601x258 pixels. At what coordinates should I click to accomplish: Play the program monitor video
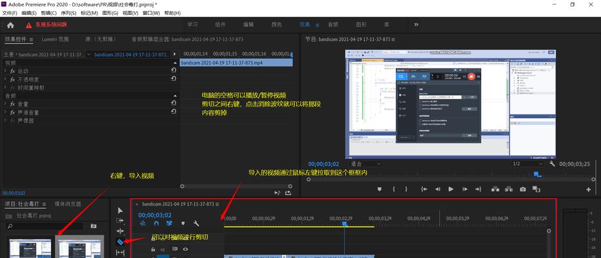(x=451, y=189)
